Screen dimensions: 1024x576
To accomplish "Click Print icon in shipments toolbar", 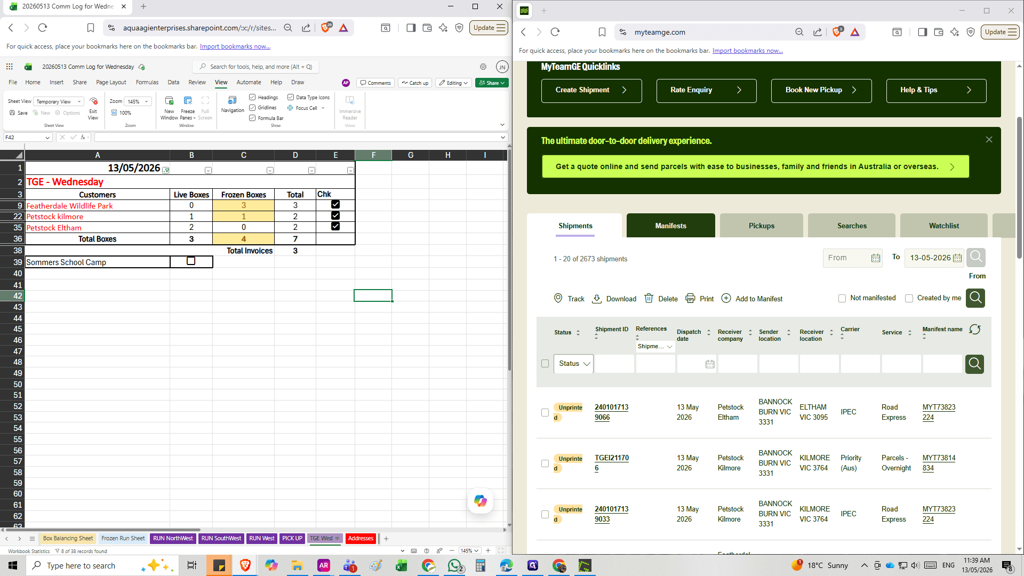I will tap(690, 298).
